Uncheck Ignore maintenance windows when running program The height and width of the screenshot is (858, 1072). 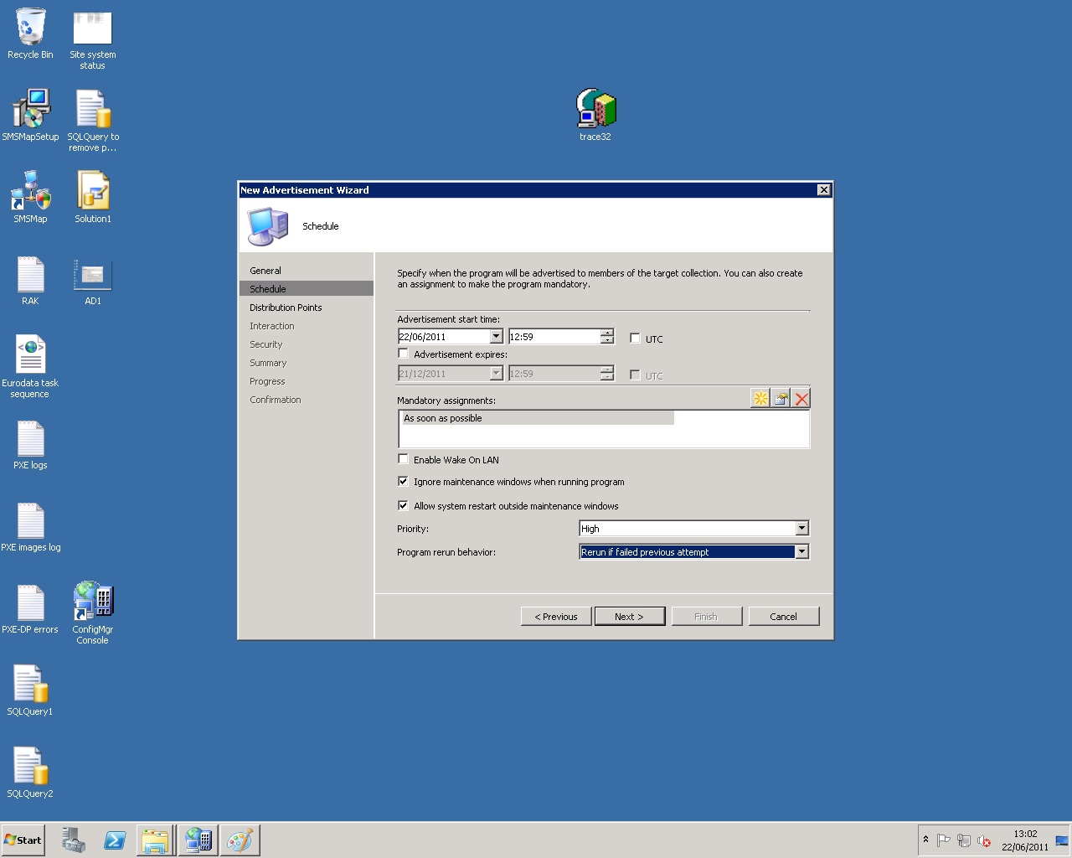403,481
